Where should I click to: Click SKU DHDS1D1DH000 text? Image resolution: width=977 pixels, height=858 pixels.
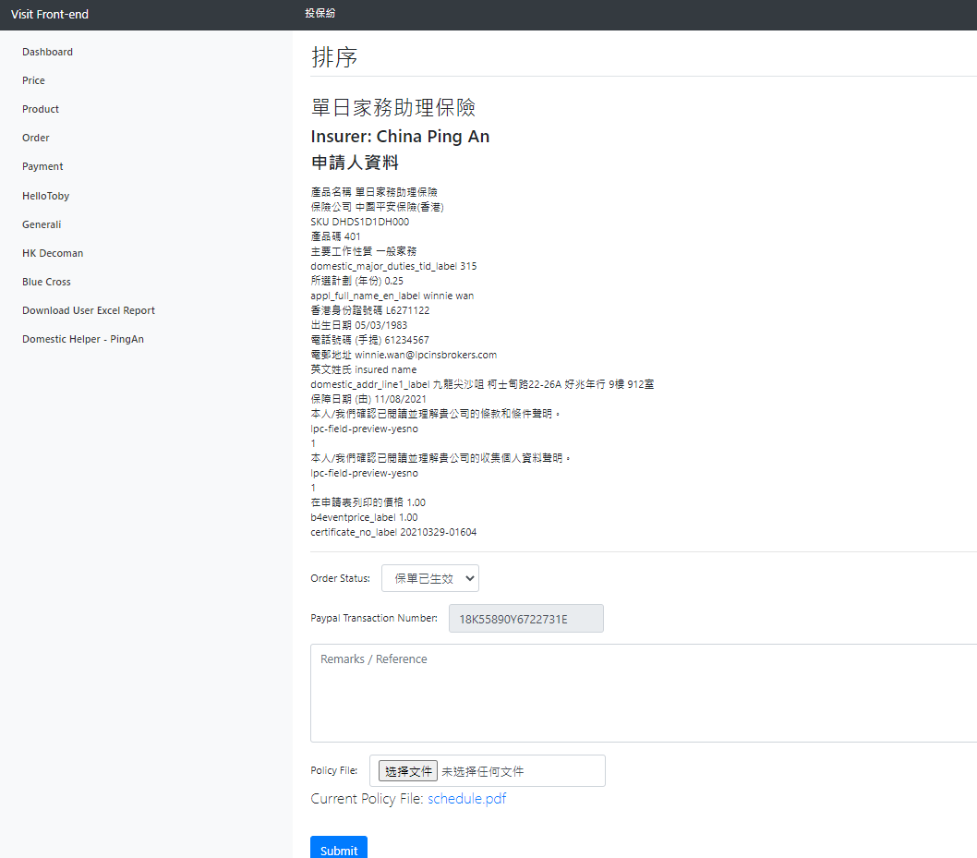pyautogui.click(x=359, y=222)
